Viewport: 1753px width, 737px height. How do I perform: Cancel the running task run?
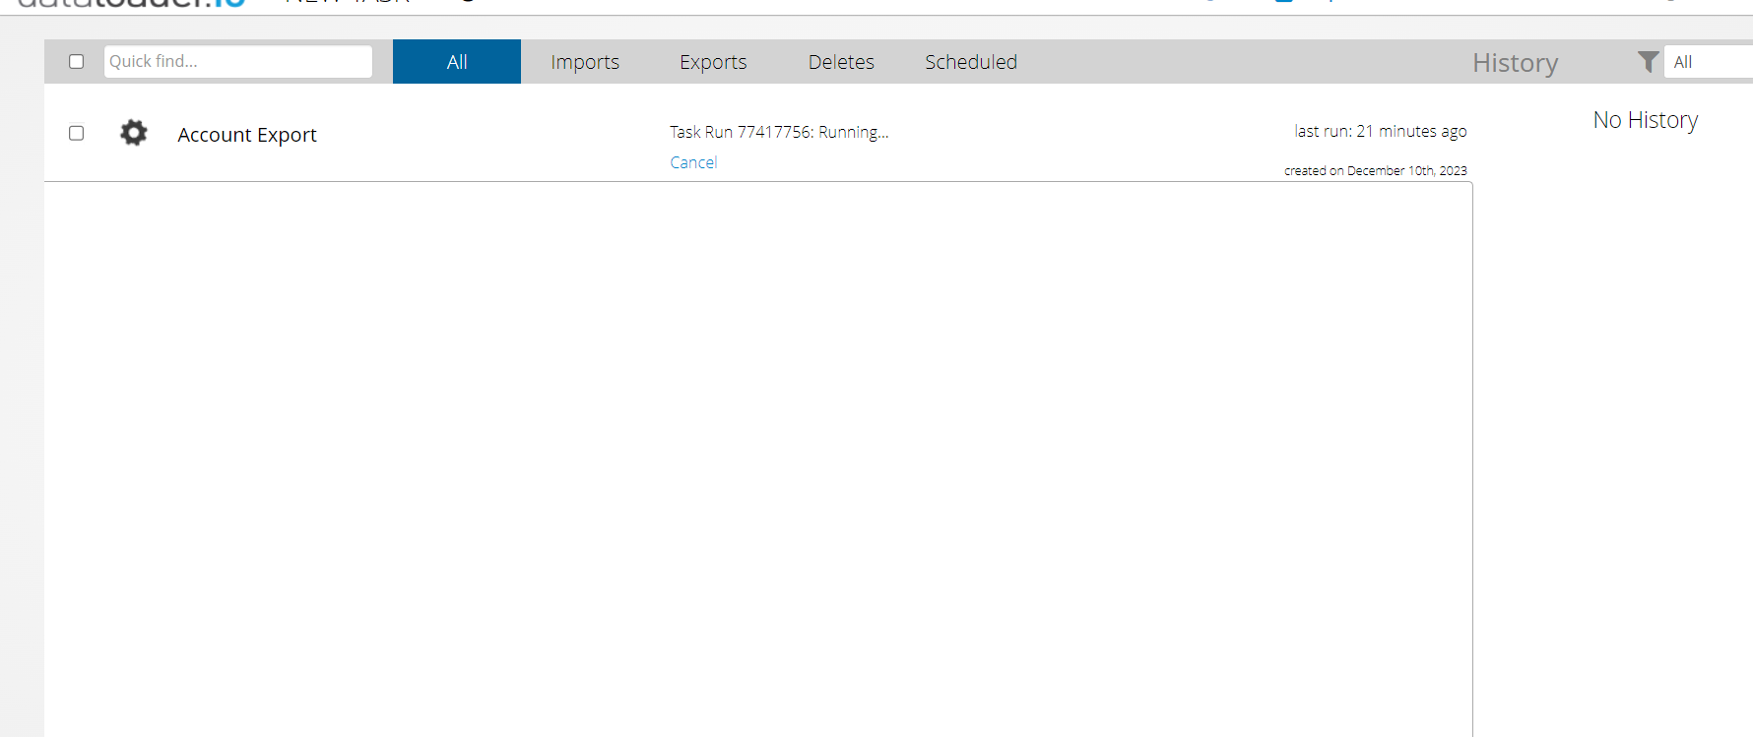[693, 162]
